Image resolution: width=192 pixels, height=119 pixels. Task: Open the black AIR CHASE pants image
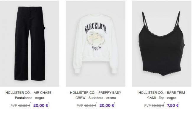(30, 44)
